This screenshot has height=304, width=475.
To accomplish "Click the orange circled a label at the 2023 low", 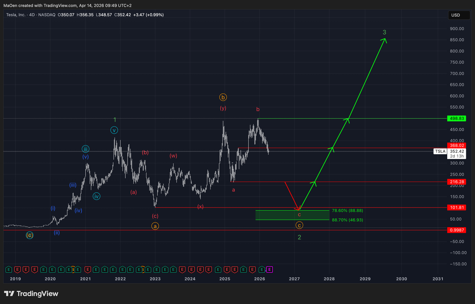I will 155,226.
